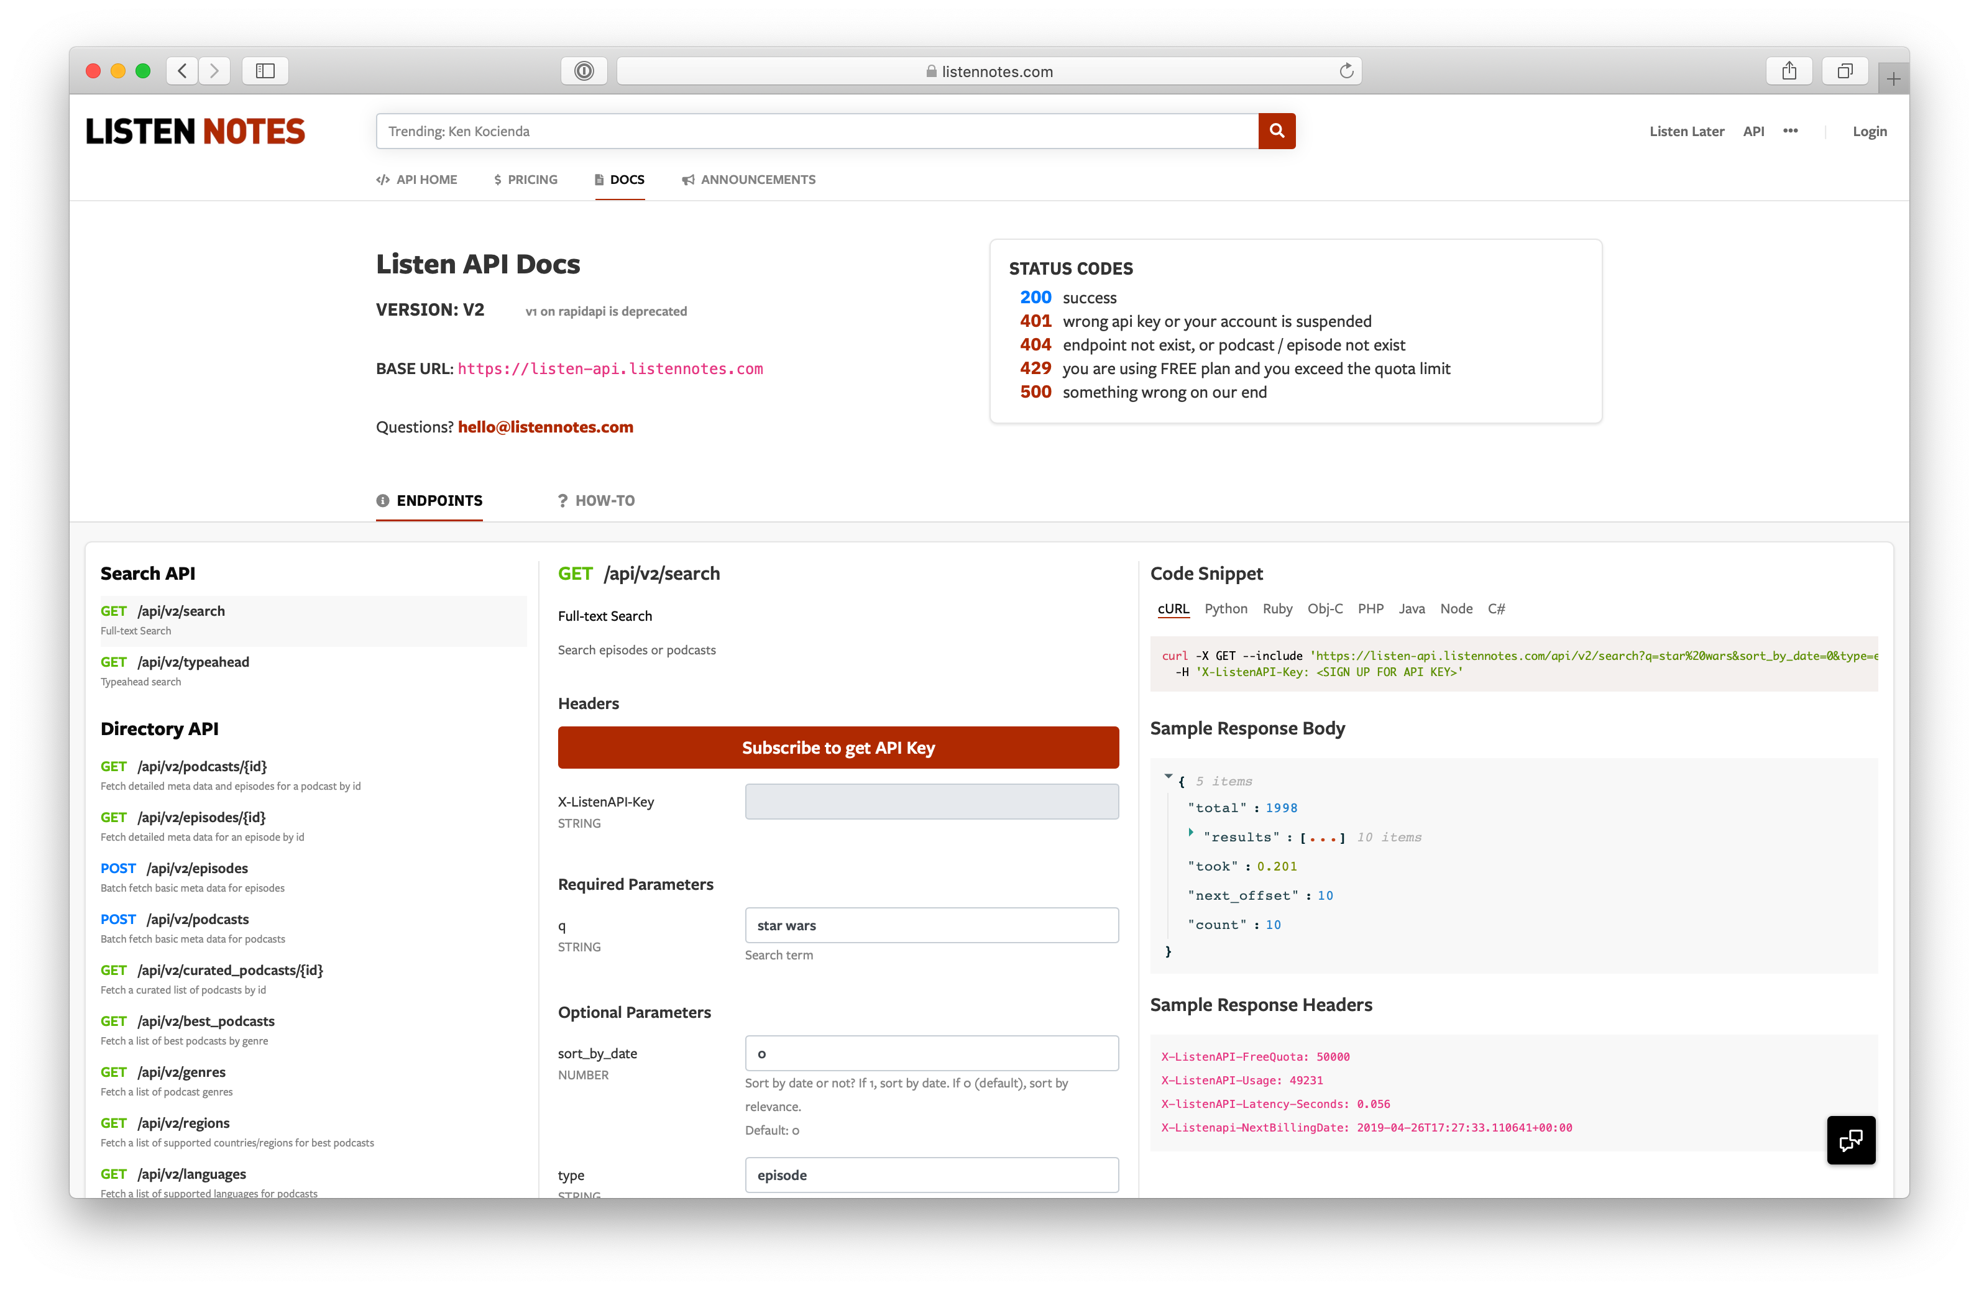The height and width of the screenshot is (1290, 1979).
Task: Open the hello@listennotes.com email link
Action: (544, 426)
